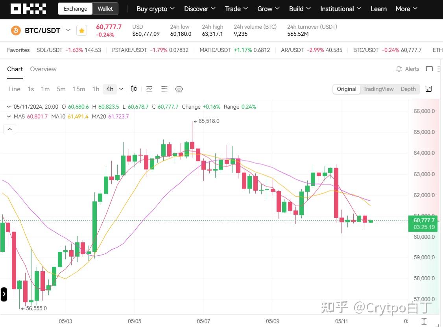Image resolution: width=443 pixels, height=327 pixels.
Task: Select the Exchange button
Action: tap(75, 8)
